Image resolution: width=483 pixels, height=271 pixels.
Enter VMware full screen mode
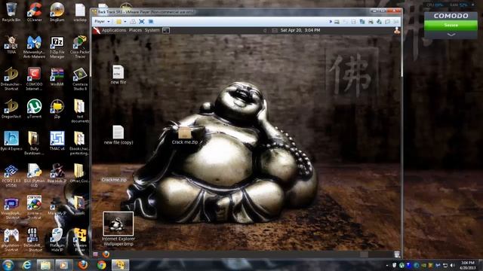pyautogui.click(x=142, y=22)
